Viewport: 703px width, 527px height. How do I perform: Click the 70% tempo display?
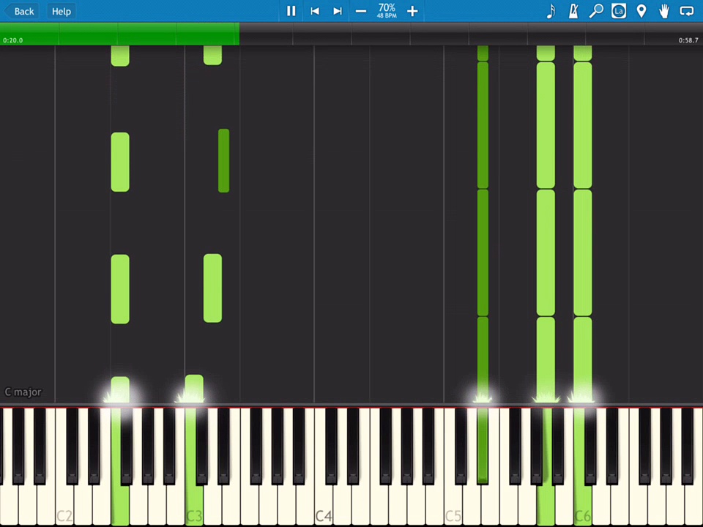387,10
